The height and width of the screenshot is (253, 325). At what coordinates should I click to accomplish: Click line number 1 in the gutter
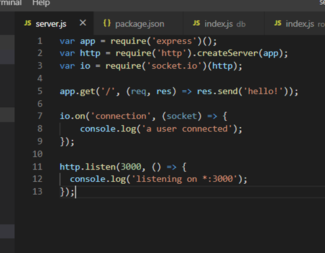point(40,41)
